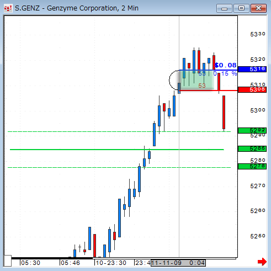Select the blue 5316 price label
This screenshot has width=271, height=271.
(x=252, y=69)
